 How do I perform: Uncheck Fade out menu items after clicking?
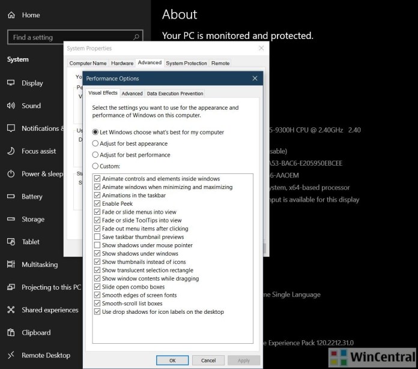(x=97, y=229)
